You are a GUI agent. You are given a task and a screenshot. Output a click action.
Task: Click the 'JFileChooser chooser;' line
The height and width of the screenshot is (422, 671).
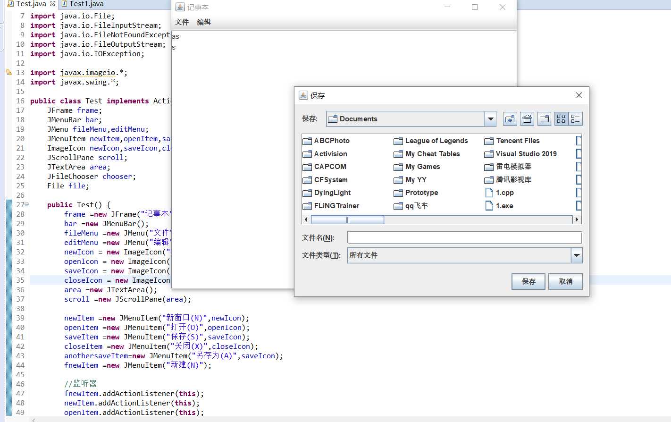tap(92, 177)
